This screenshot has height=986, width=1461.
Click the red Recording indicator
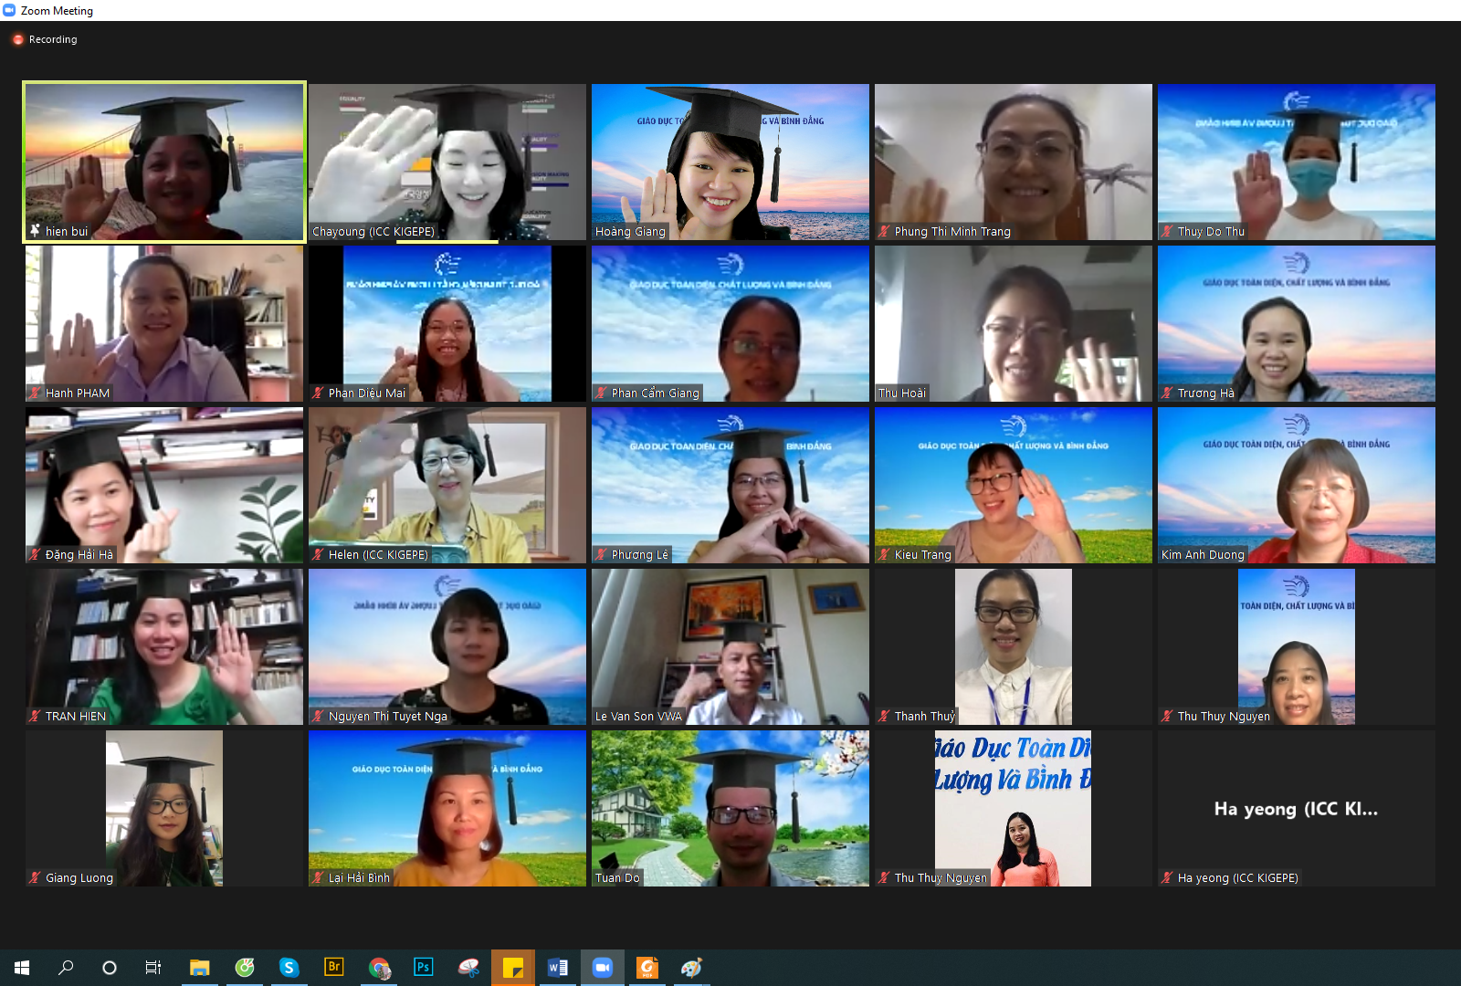18,39
